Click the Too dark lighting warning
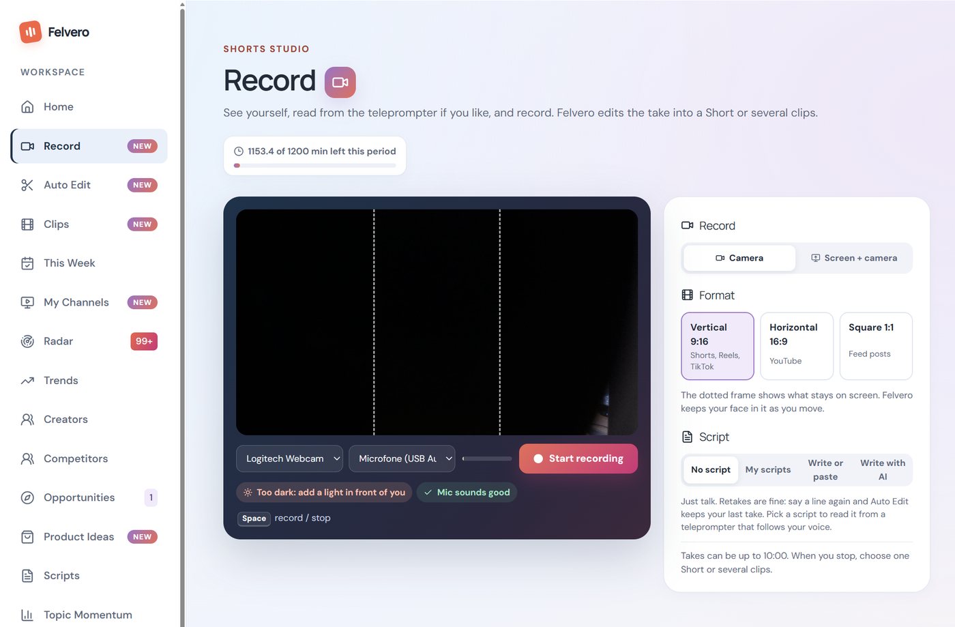The width and height of the screenshot is (955, 627). click(x=324, y=493)
